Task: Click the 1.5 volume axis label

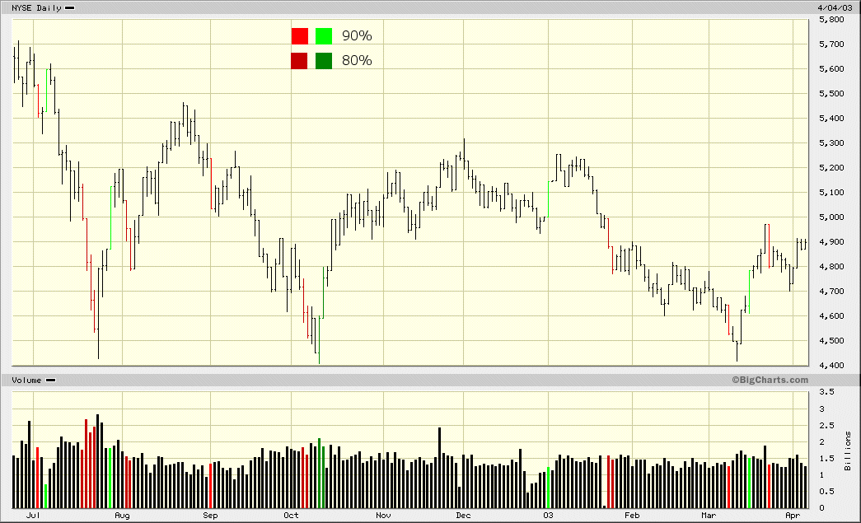Action: coord(826,458)
